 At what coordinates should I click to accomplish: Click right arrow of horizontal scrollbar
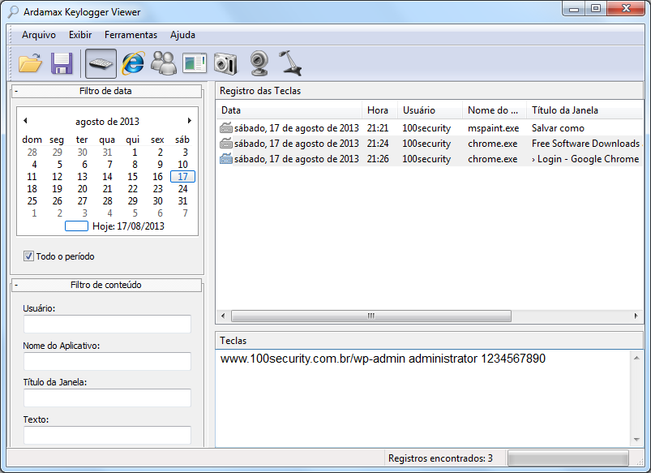coord(636,316)
